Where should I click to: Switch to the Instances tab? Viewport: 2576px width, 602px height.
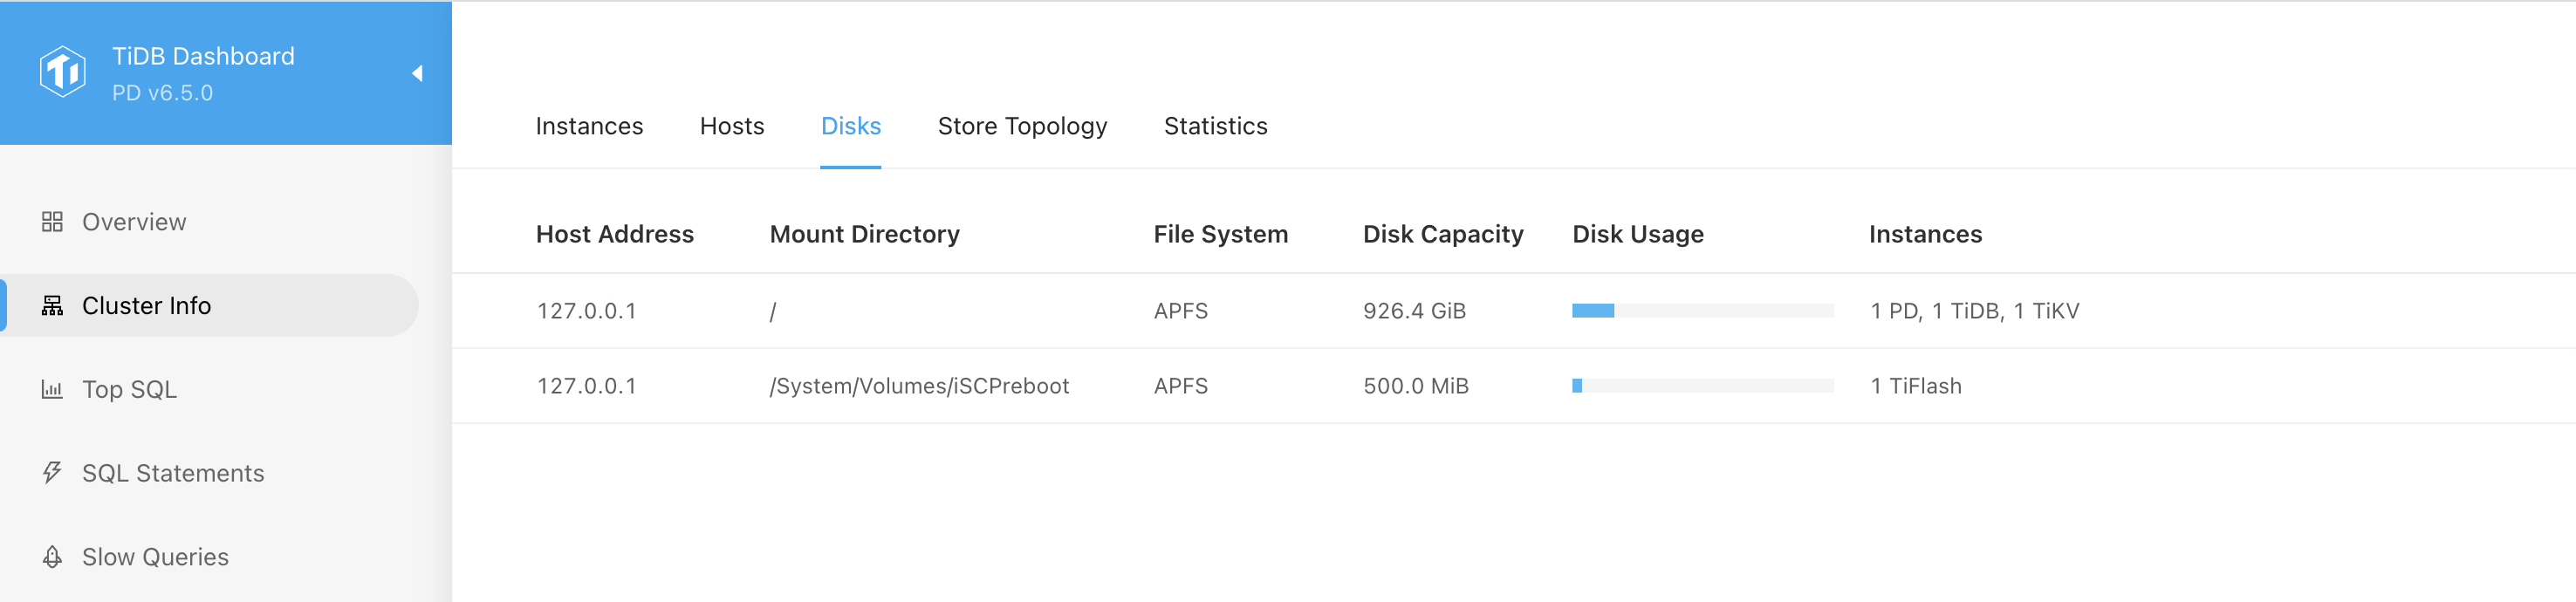pos(589,126)
